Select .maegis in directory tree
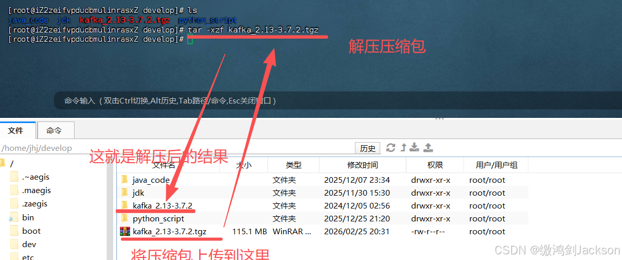This screenshot has width=622, height=260. (37, 190)
